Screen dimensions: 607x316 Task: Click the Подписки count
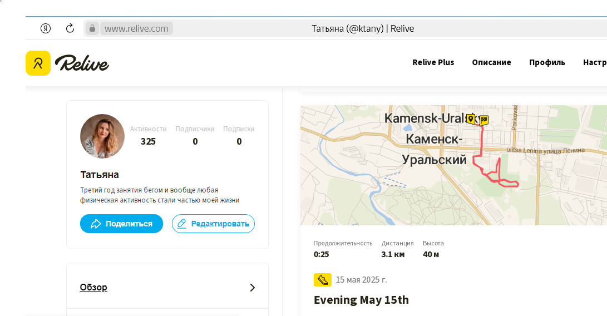[239, 141]
